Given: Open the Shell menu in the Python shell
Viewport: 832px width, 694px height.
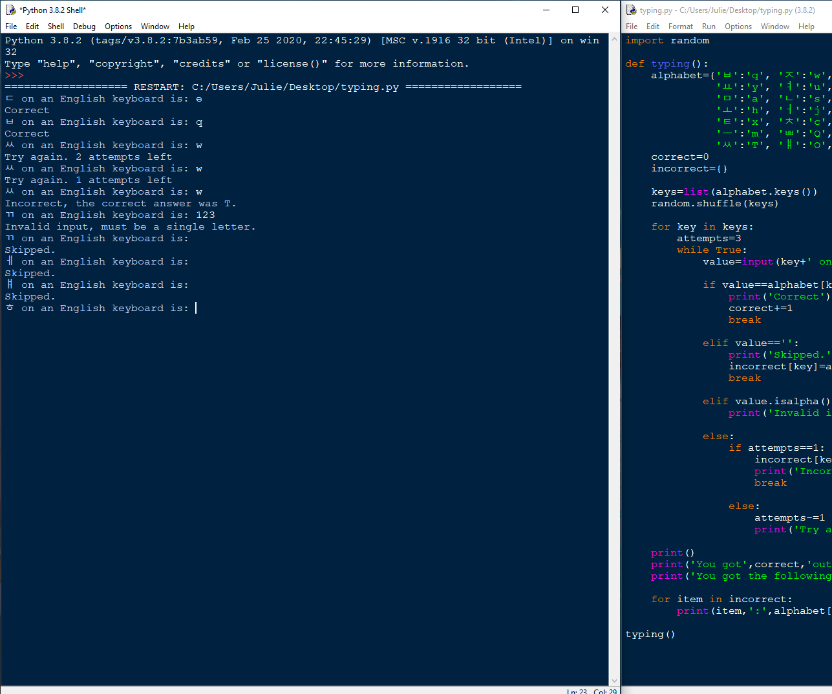Looking at the screenshot, I should [56, 27].
